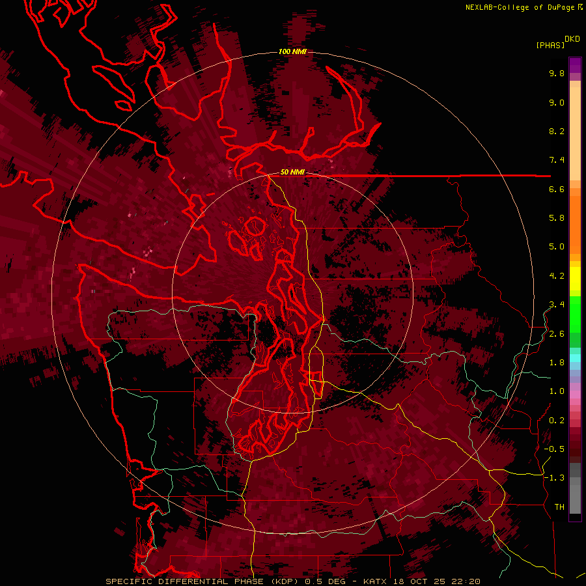Click the 0.2 value on color scale
This screenshot has width=586, height=586.
[557, 421]
